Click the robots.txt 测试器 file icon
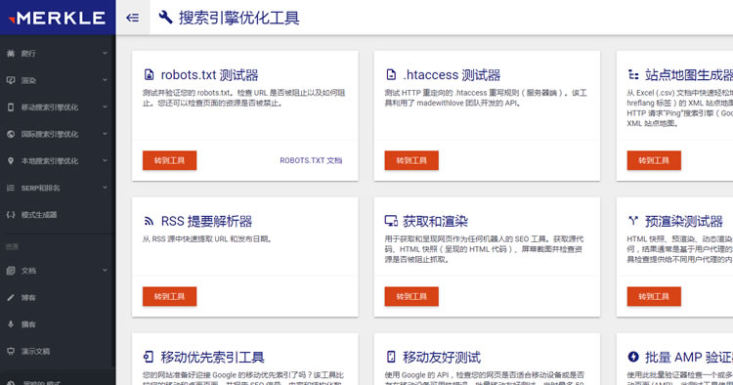The width and height of the screenshot is (733, 385). pos(149,75)
